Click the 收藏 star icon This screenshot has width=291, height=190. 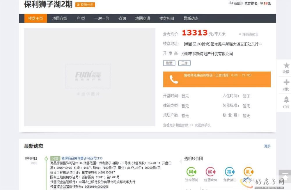pyautogui.click(x=286, y=65)
